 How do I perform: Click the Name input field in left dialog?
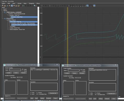click(x=15, y=70)
